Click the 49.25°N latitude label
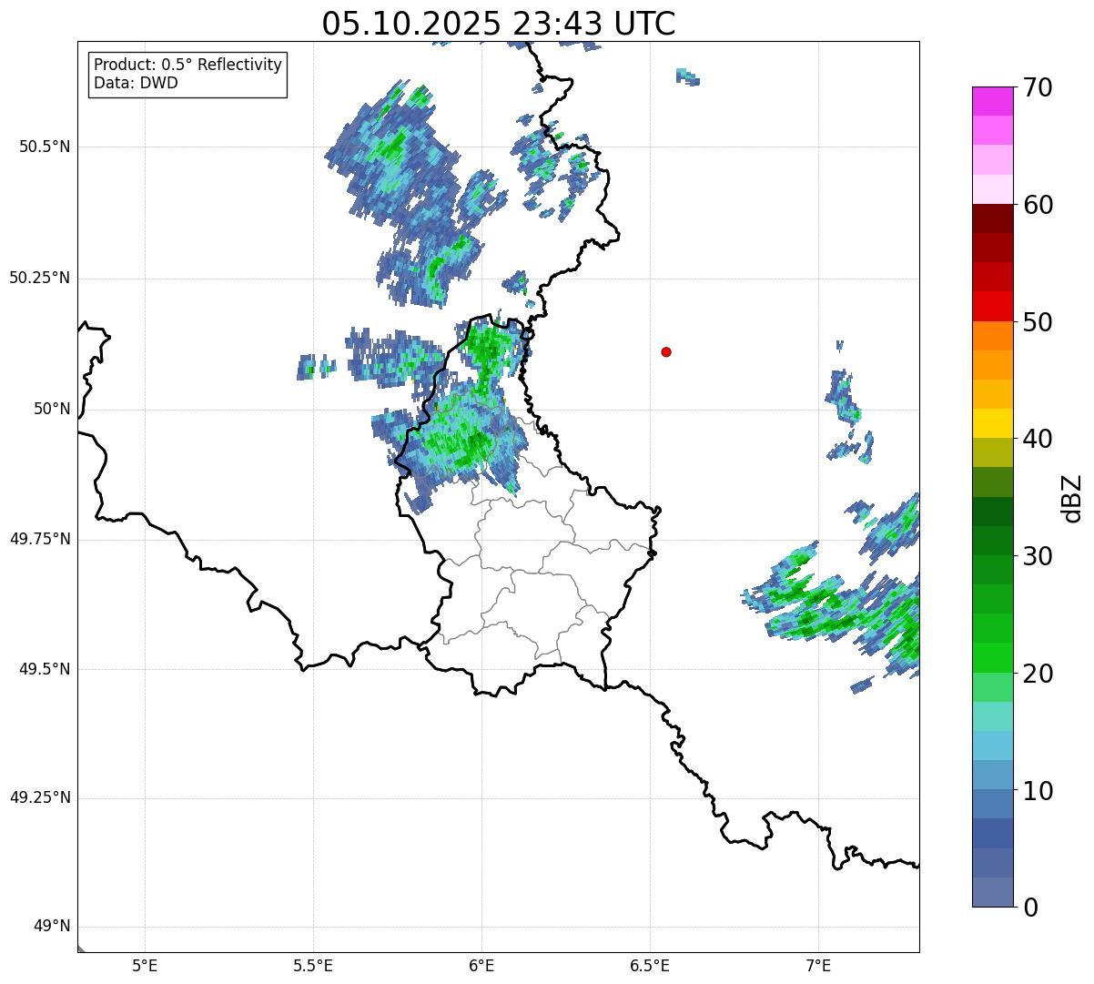1094x984 pixels. 39,797
